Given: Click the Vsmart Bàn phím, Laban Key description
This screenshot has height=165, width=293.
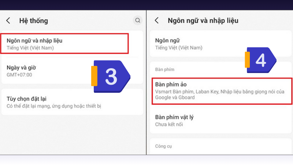Looking at the screenshot, I should pos(220,95).
